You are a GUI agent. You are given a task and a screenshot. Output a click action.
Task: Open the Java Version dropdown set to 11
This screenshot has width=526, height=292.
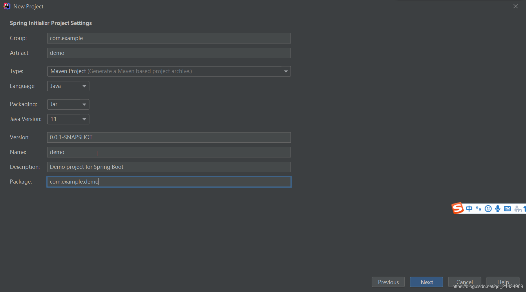tap(68, 119)
